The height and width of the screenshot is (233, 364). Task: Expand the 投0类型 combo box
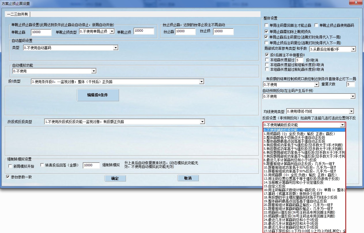tap(201, 82)
